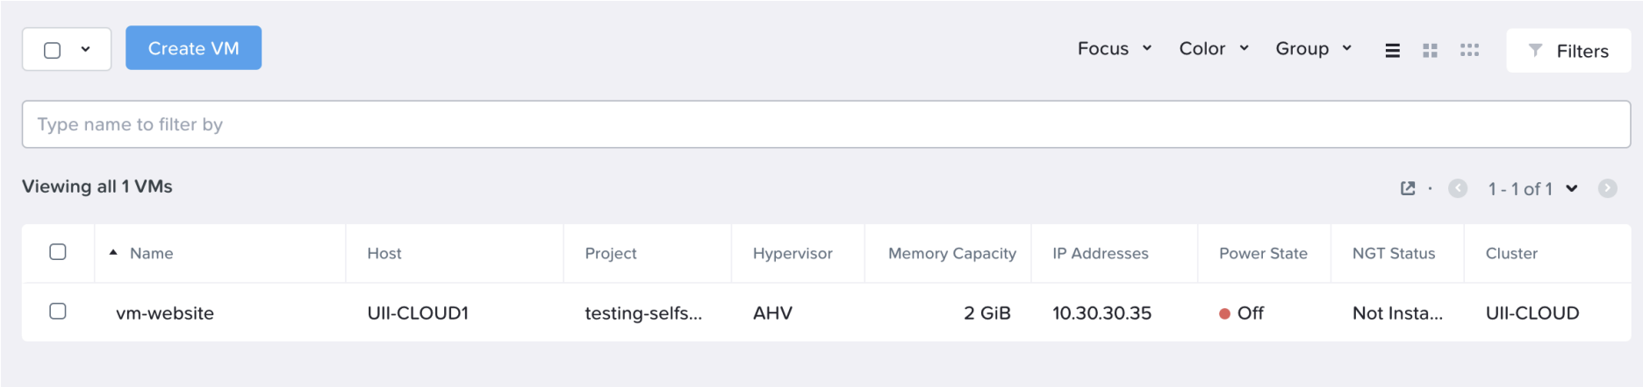
Task: Check the top bulk-select checkbox
Action: pyautogui.click(x=53, y=50)
